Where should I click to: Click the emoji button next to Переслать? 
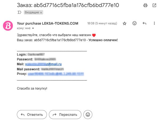pos(88,114)
